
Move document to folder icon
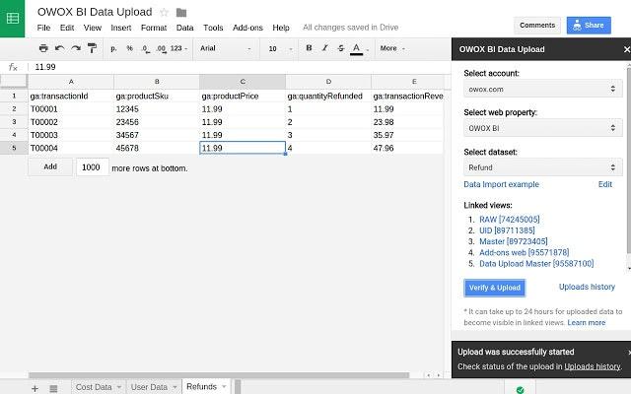point(181,13)
